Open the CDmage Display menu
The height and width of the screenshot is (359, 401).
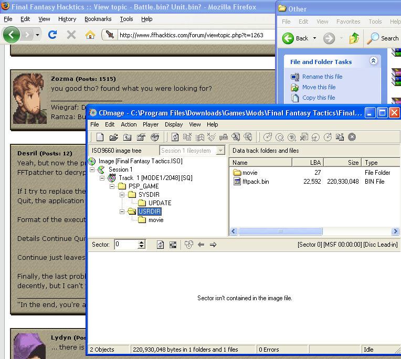tap(174, 124)
